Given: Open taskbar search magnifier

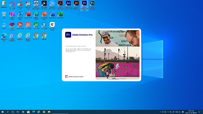Looking at the screenshot, I should (8, 112).
